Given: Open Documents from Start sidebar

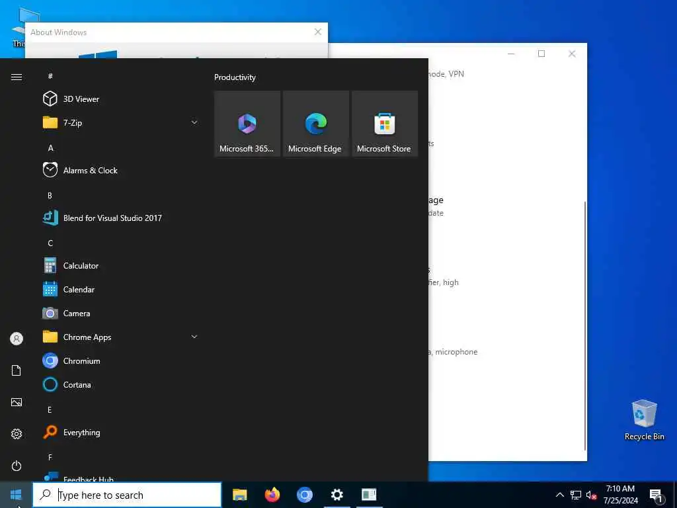Looking at the screenshot, I should (17, 370).
